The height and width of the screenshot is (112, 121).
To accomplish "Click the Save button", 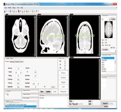I will click(x=42, y=92).
